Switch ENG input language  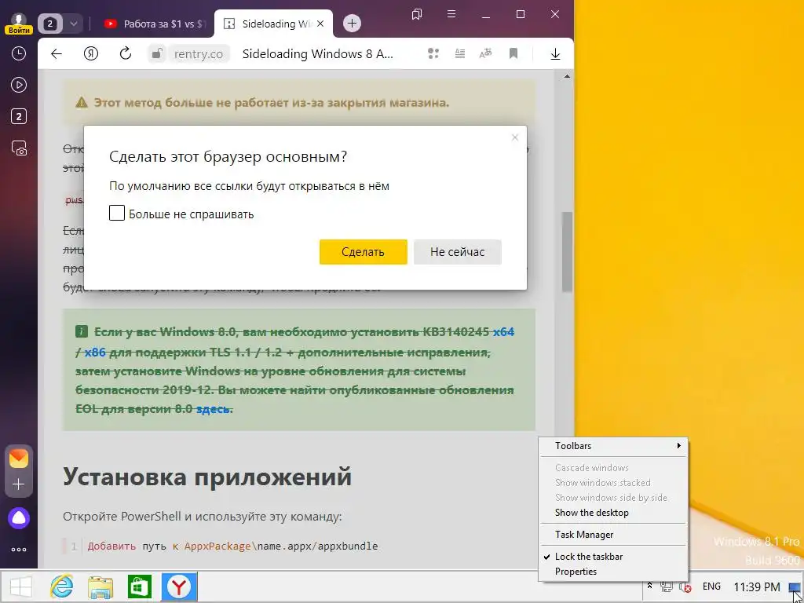click(711, 586)
